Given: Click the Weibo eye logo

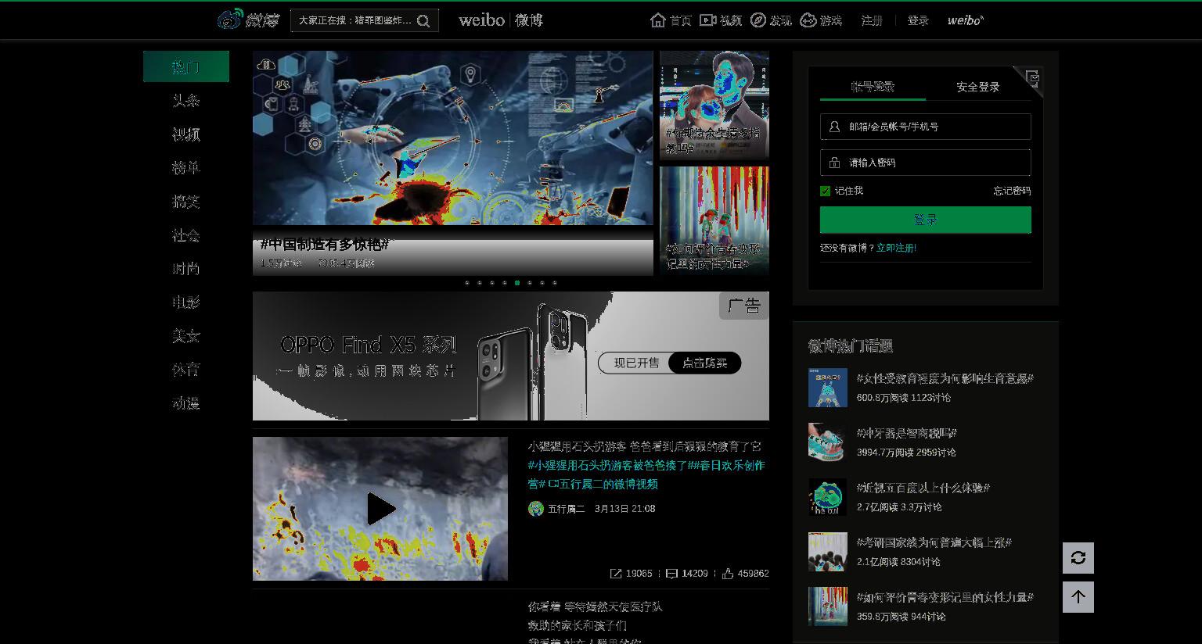Looking at the screenshot, I should click(x=230, y=20).
